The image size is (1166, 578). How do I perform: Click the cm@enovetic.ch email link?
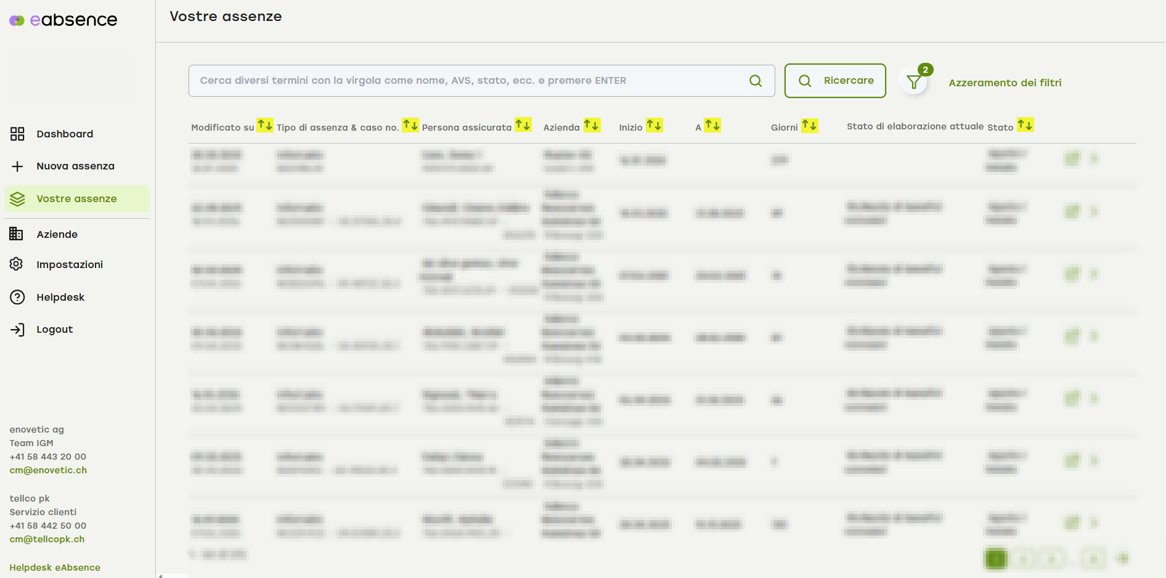pos(48,470)
